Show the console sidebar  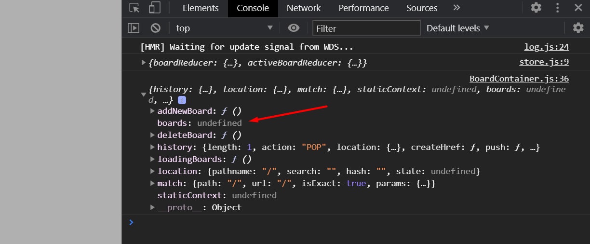point(134,28)
